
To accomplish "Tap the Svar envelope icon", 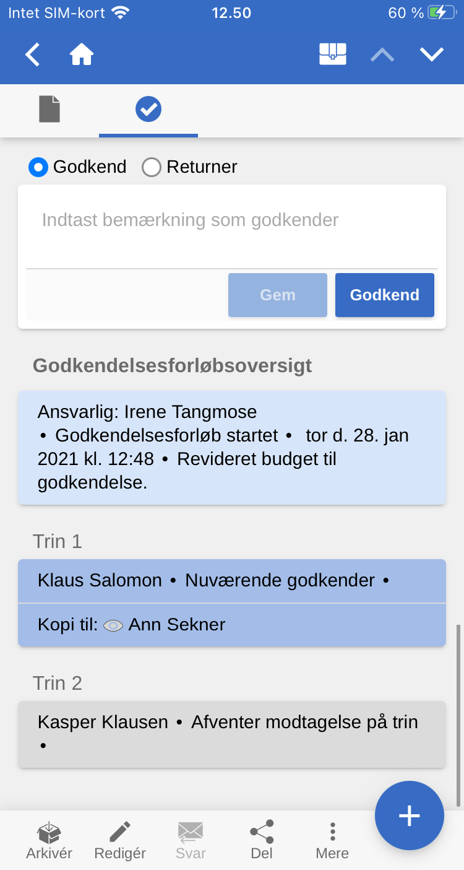I will point(191,832).
